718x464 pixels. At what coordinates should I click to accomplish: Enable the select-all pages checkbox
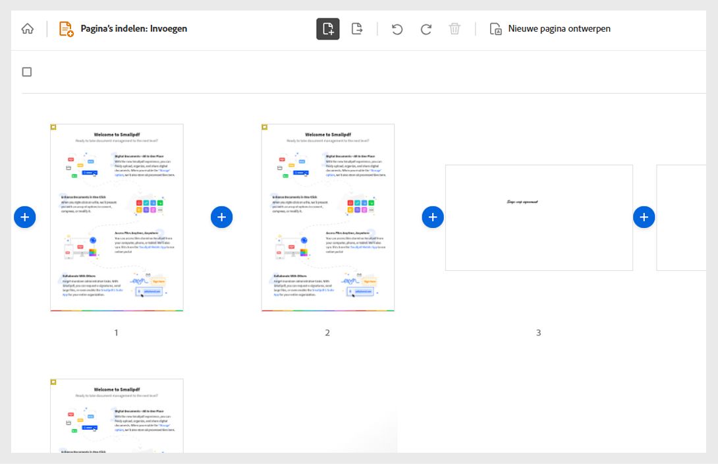pyautogui.click(x=26, y=71)
